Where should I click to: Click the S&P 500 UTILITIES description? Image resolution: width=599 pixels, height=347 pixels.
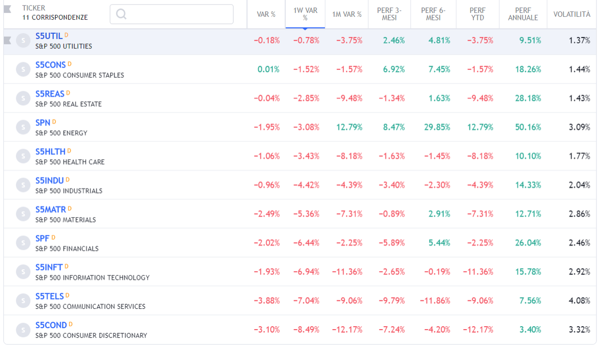pos(64,46)
